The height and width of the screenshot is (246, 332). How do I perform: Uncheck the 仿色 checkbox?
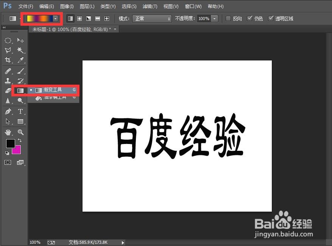249,19
